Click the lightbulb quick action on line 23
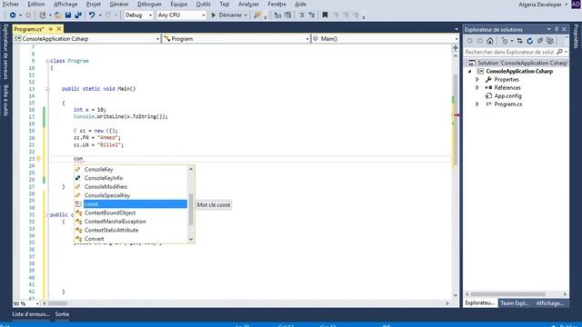This screenshot has height=327, width=582. (x=38, y=159)
